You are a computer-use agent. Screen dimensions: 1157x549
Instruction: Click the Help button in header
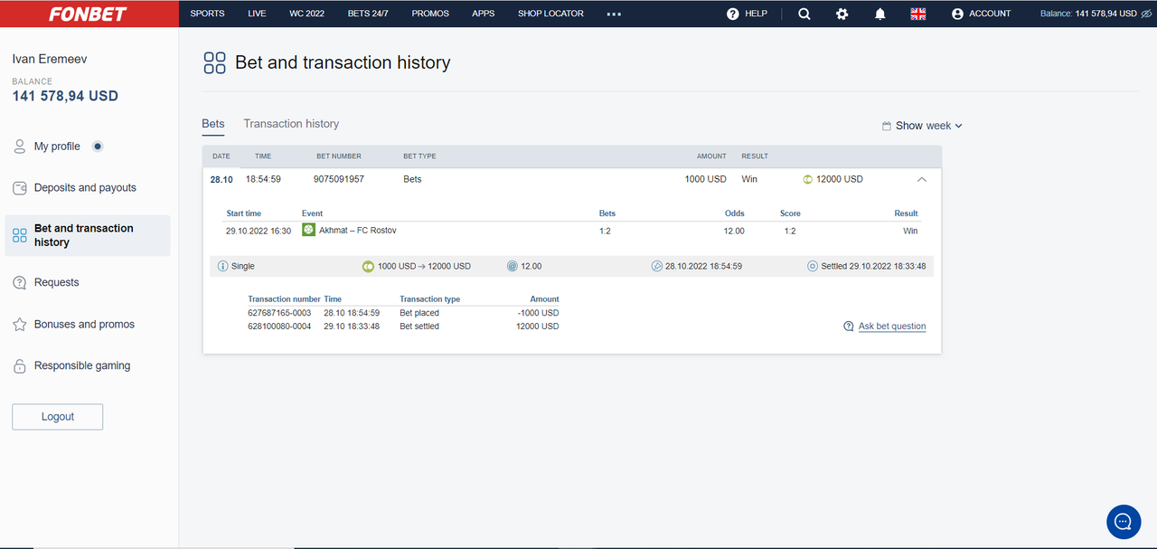click(x=747, y=14)
